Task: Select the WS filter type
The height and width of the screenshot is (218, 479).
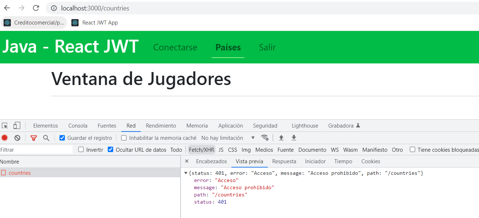Action: pyautogui.click(x=335, y=150)
